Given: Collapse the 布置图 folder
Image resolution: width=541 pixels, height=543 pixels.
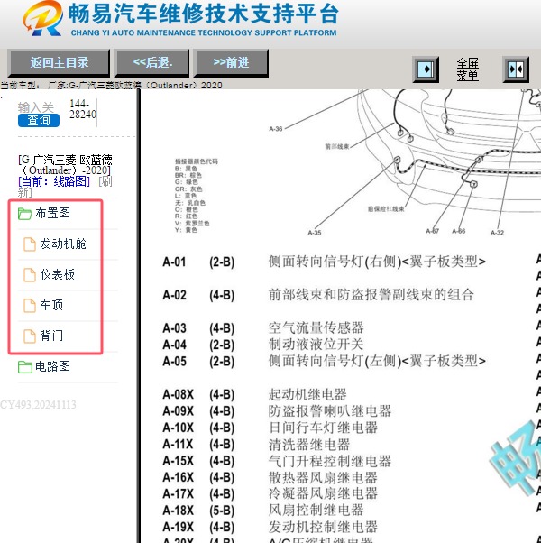Looking at the screenshot, I should pos(52,213).
